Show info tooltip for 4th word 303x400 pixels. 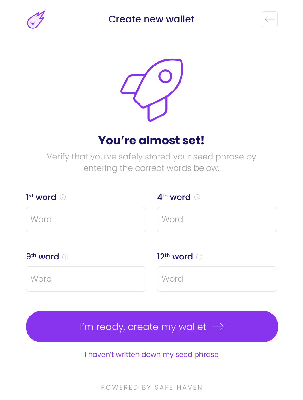pos(197,197)
